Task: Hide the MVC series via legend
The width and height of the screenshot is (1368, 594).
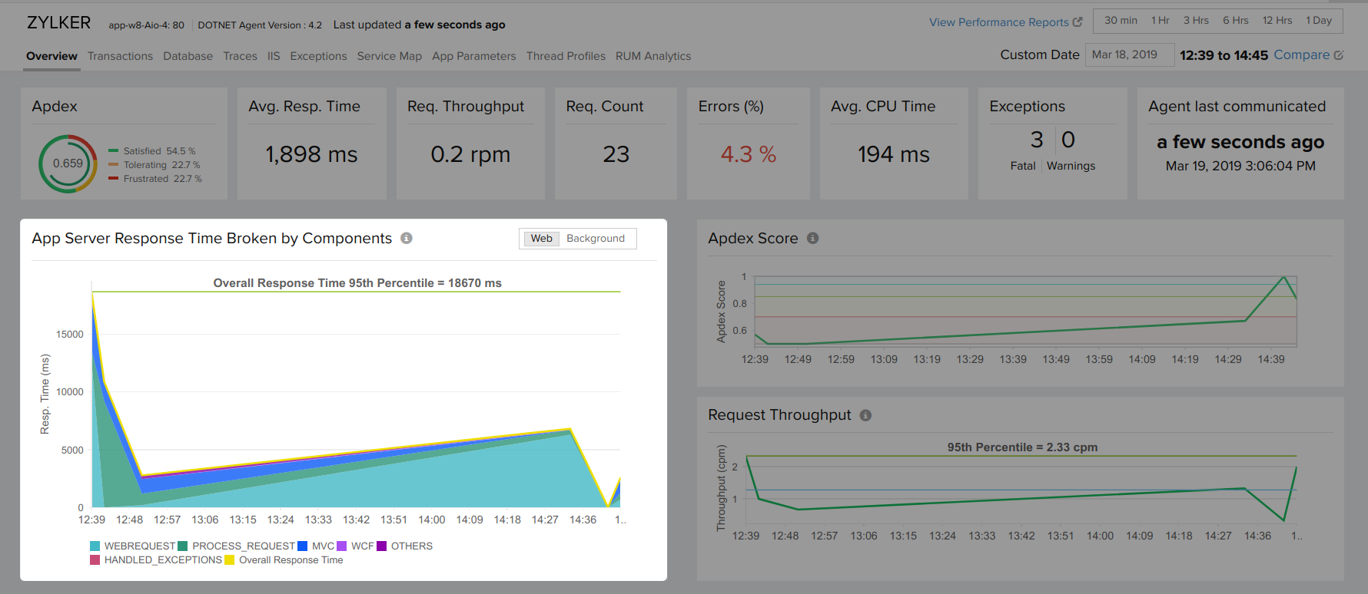Action: (x=316, y=546)
